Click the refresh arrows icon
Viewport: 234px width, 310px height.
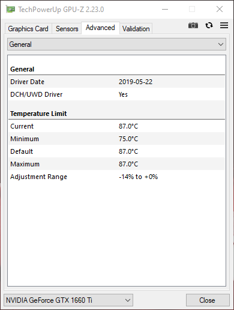point(209,25)
